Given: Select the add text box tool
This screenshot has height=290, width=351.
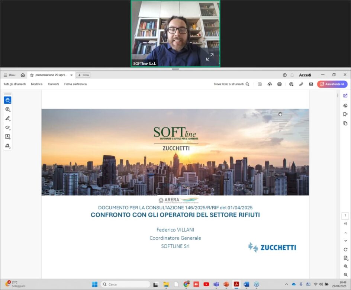Looking at the screenshot, I should click(7, 136).
